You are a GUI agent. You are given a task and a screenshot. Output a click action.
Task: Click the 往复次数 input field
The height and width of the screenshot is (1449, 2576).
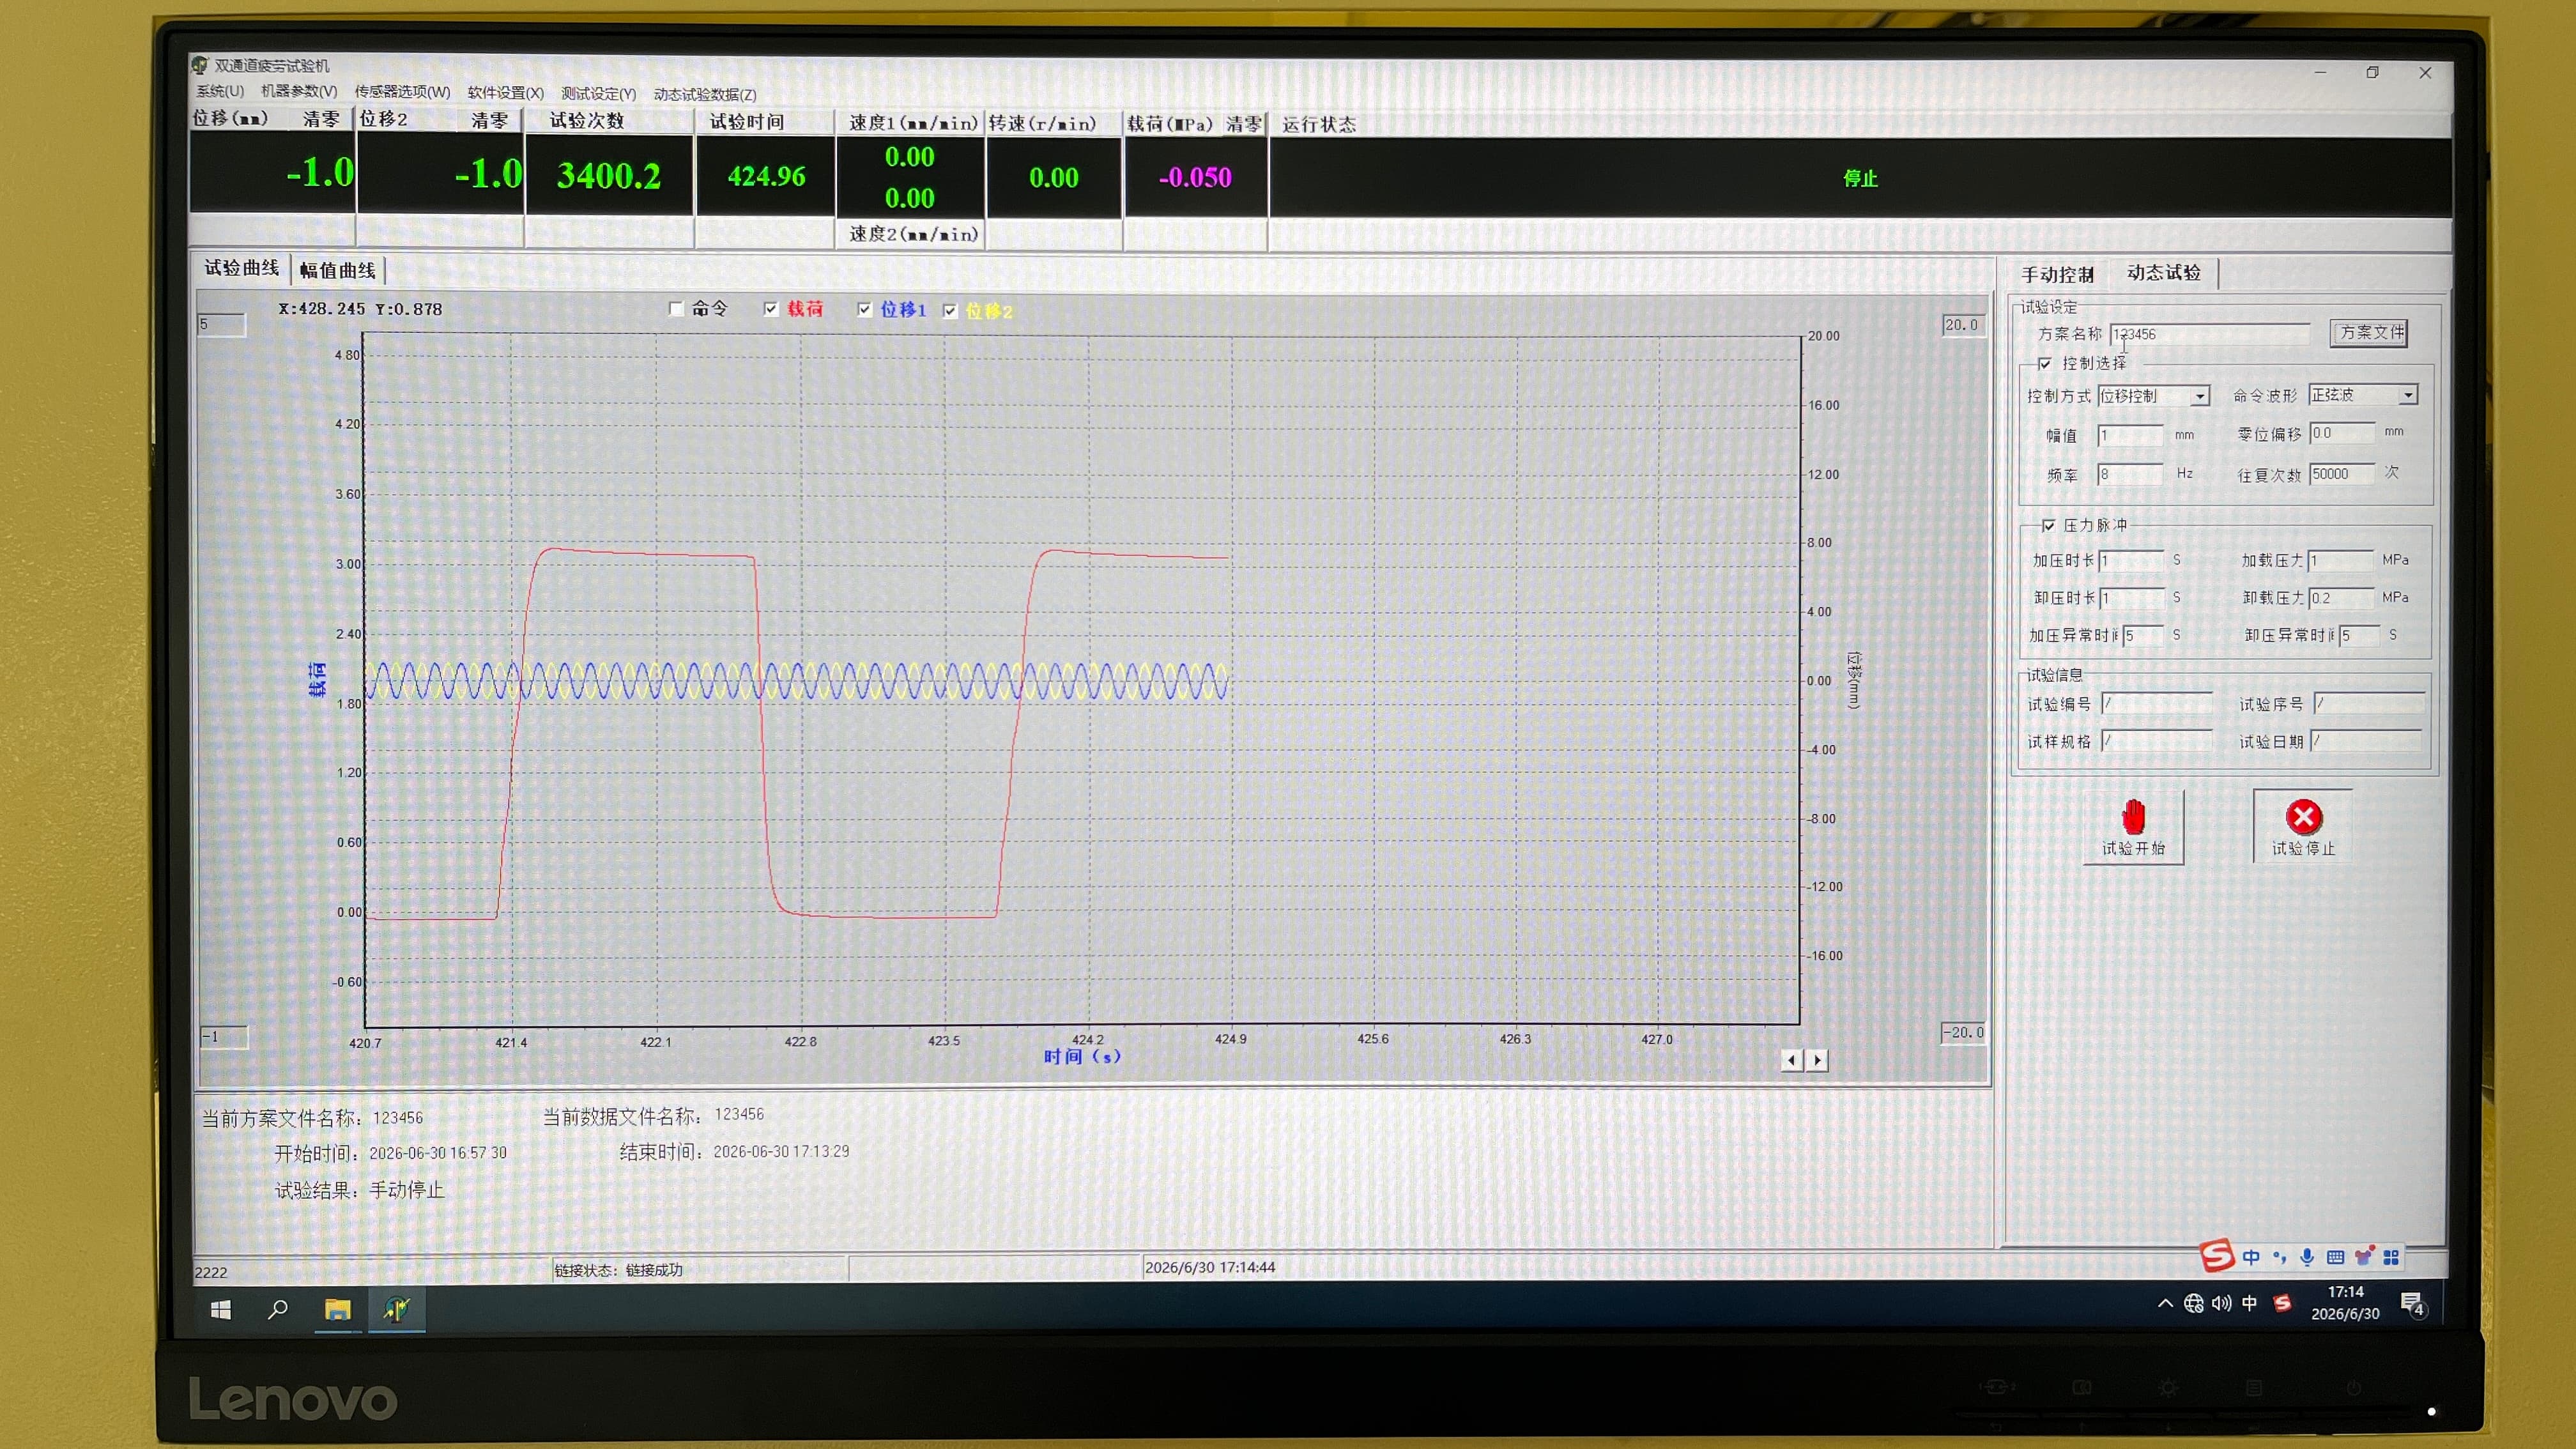pos(2342,474)
